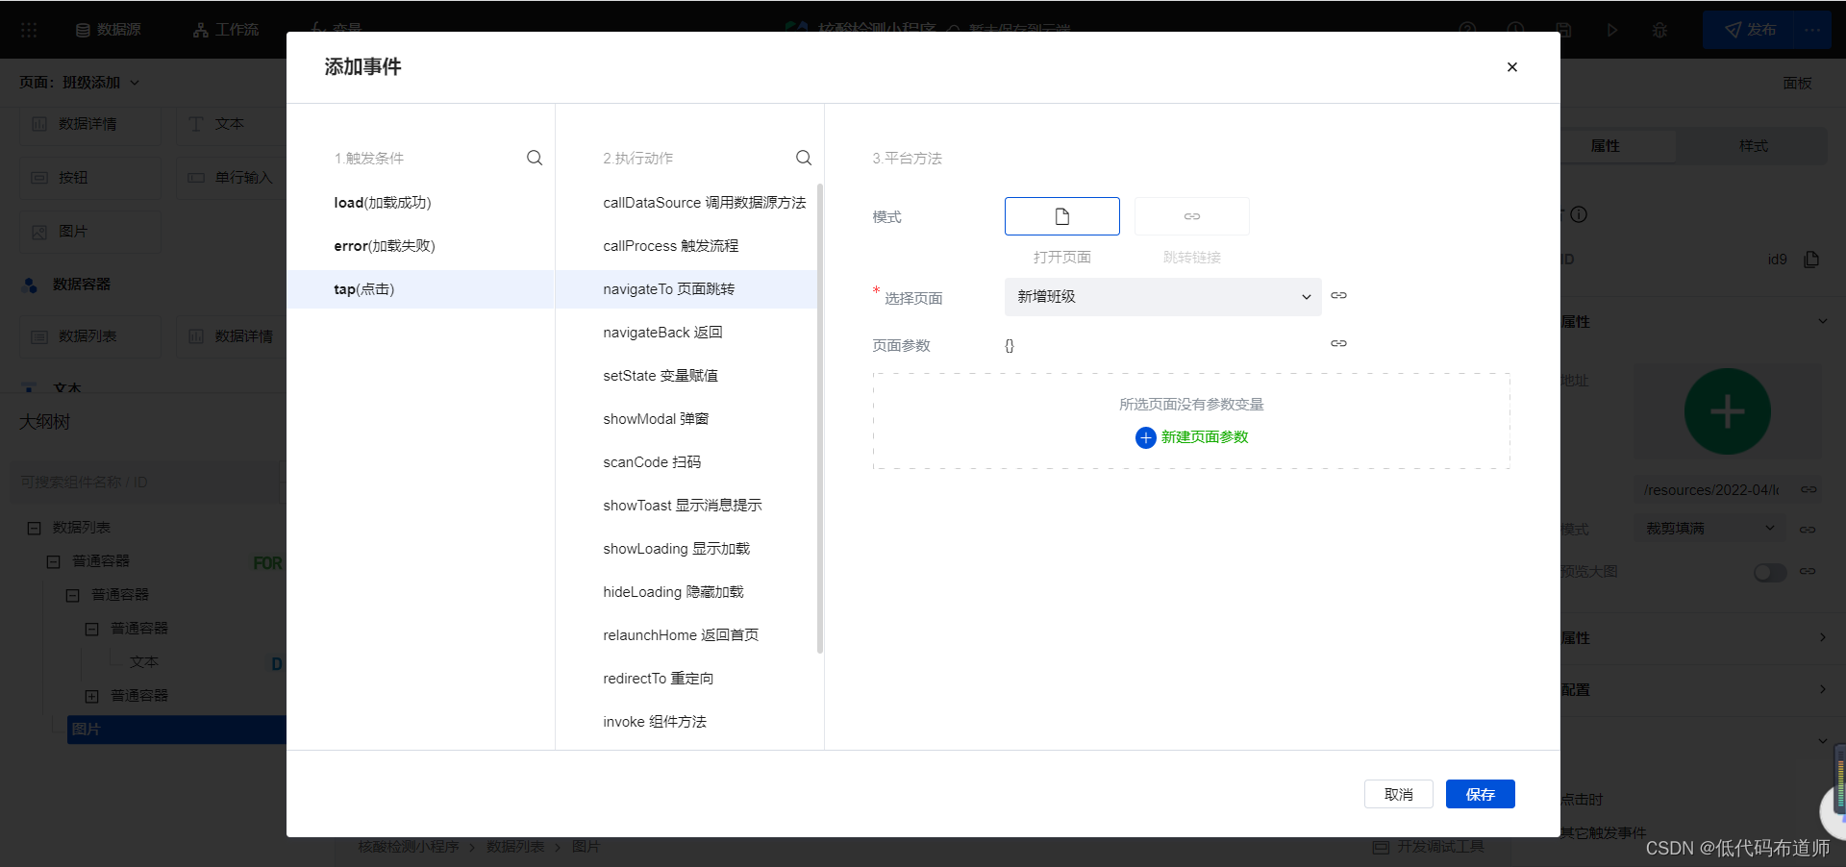
Task: Click the preview play icon in top bar
Action: pyautogui.click(x=1612, y=30)
